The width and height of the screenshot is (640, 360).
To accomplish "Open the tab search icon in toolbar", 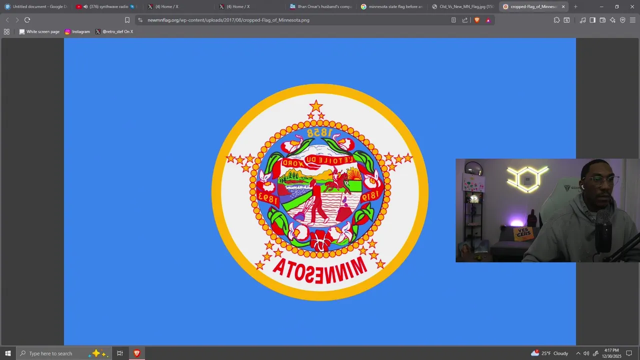I will coord(566,20).
